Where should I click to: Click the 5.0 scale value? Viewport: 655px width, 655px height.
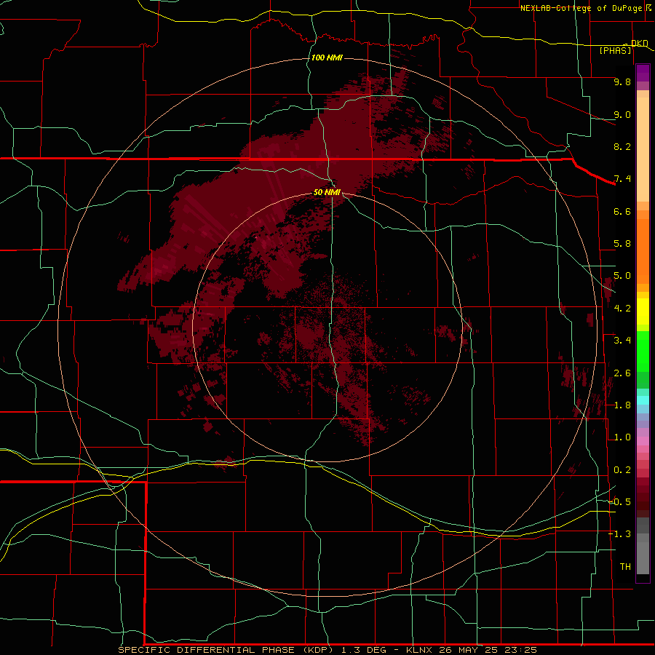(x=622, y=276)
